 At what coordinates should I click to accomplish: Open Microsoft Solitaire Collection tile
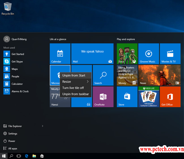pyautogui.click(x=148, y=97)
